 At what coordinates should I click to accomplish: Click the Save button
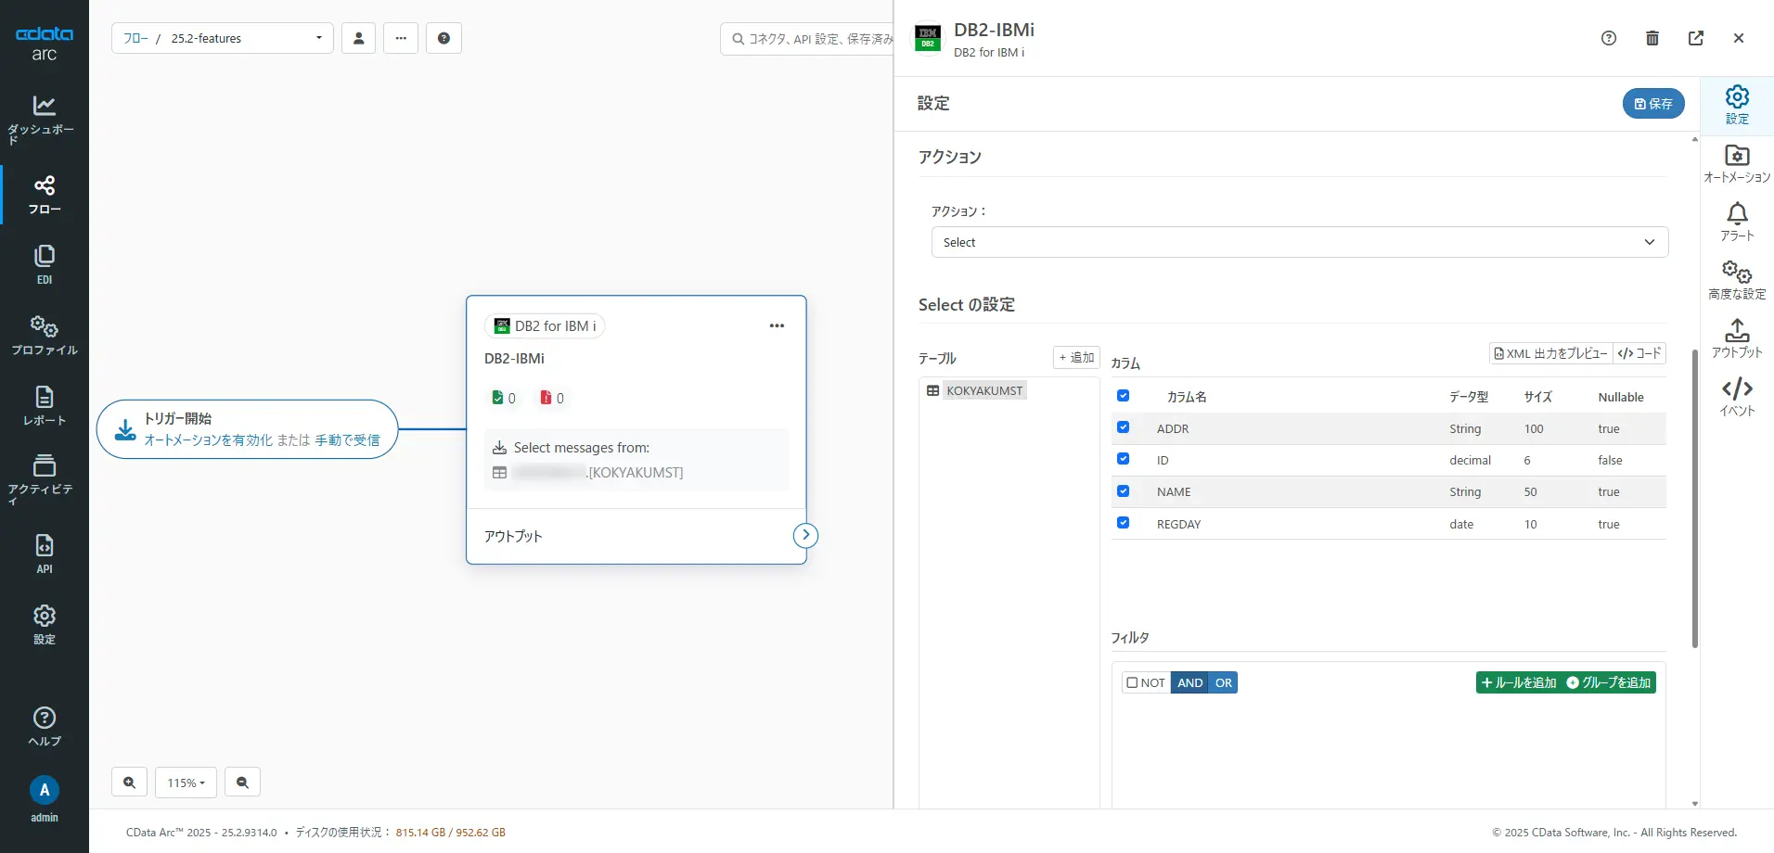[x=1652, y=104]
